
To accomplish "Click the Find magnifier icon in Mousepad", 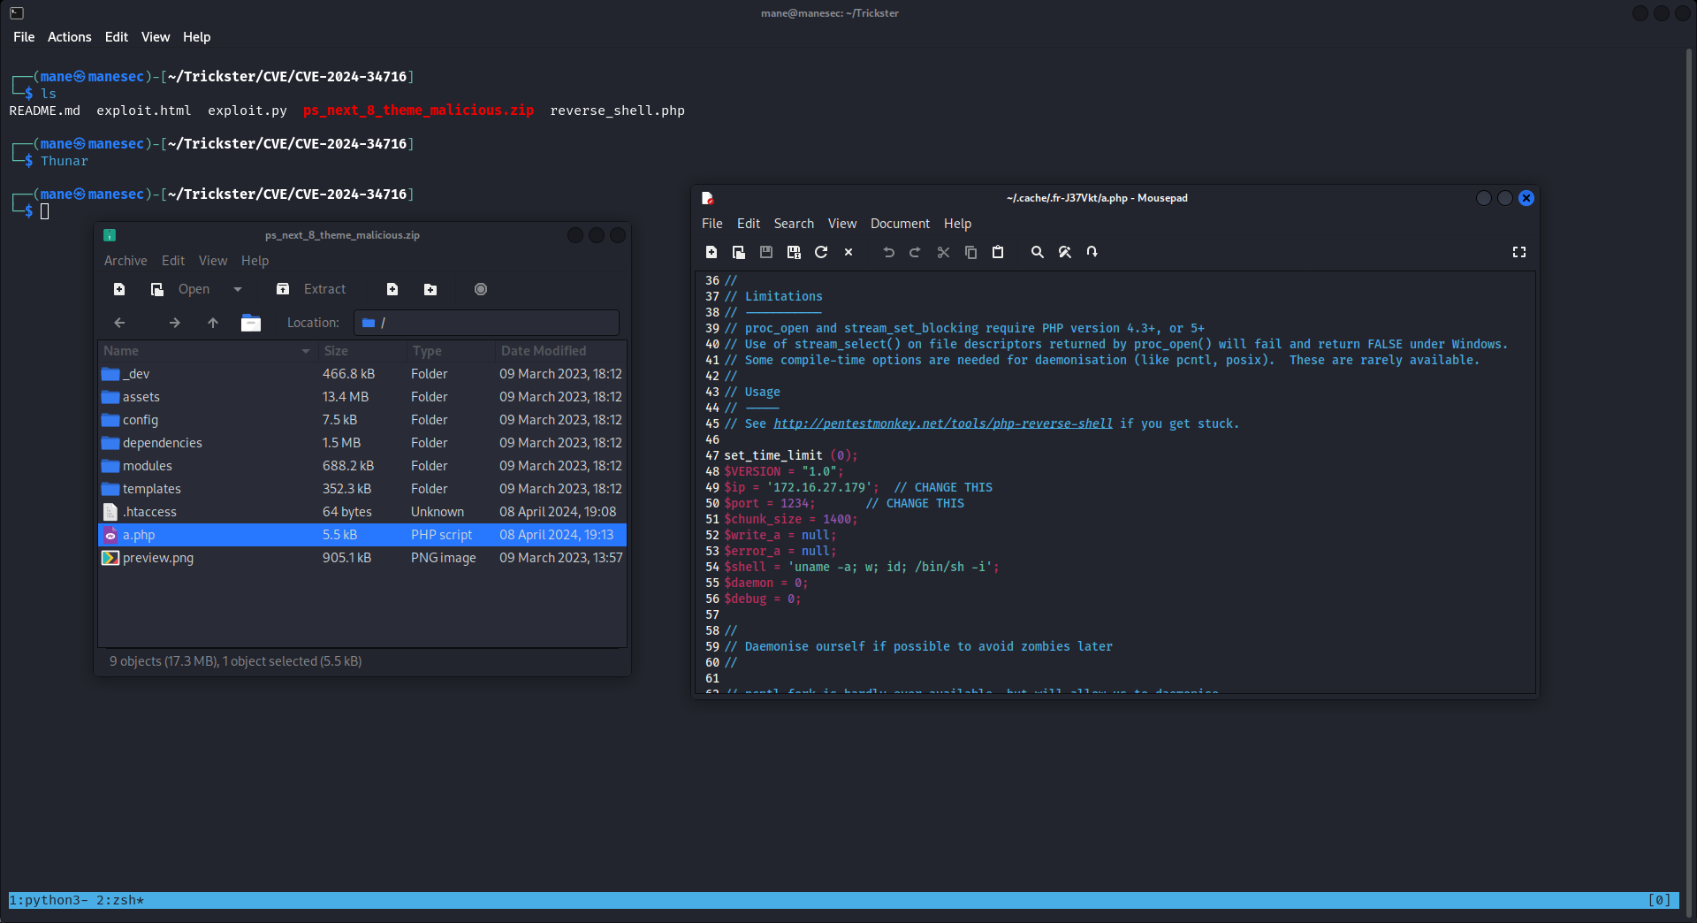I will [1038, 252].
